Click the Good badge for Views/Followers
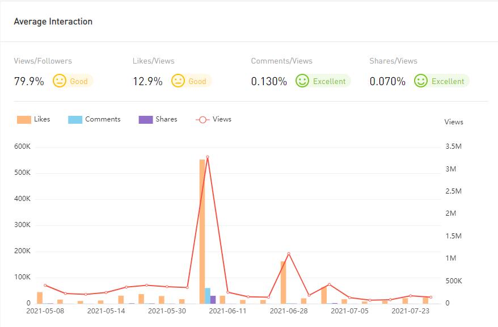 79,81
